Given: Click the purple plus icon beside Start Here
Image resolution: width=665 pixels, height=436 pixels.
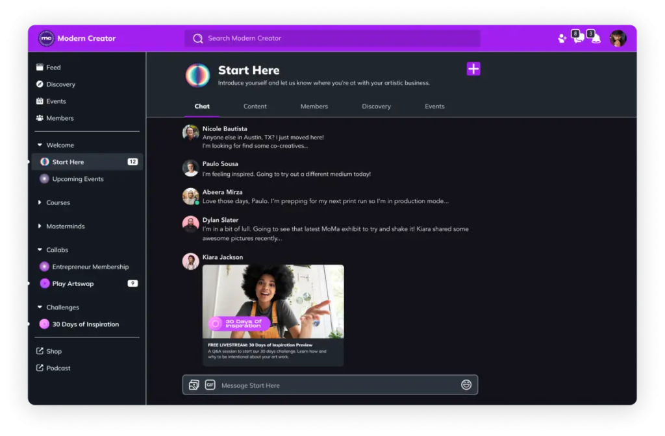Looking at the screenshot, I should [473, 69].
